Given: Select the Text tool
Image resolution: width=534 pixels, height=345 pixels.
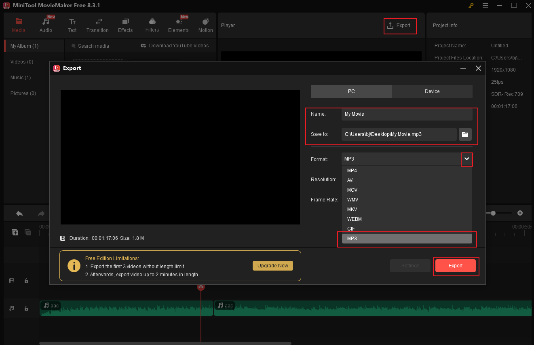Looking at the screenshot, I should tap(72, 24).
